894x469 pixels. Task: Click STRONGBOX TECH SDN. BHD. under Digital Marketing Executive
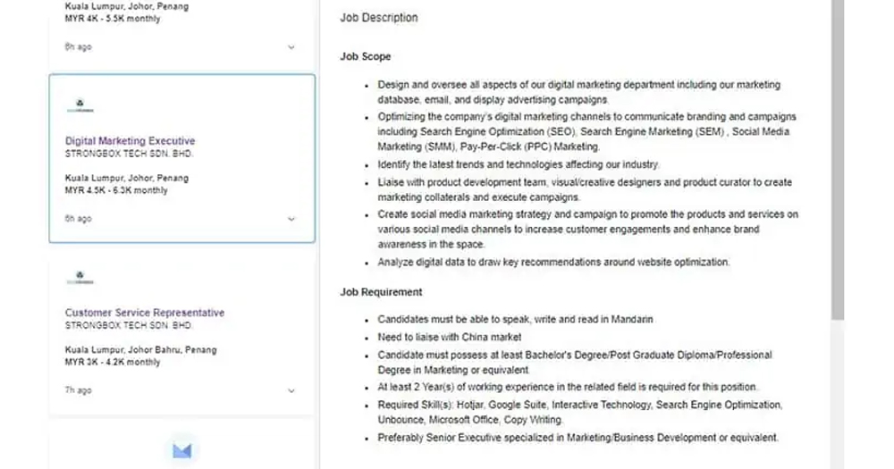click(x=129, y=154)
